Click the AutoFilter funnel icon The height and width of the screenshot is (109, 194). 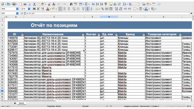106,4
